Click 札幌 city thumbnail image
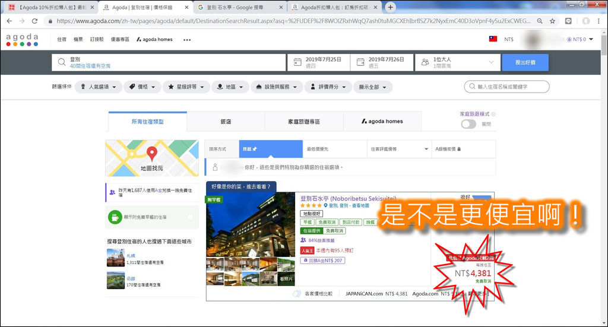608x327 pixels. [x=116, y=258]
